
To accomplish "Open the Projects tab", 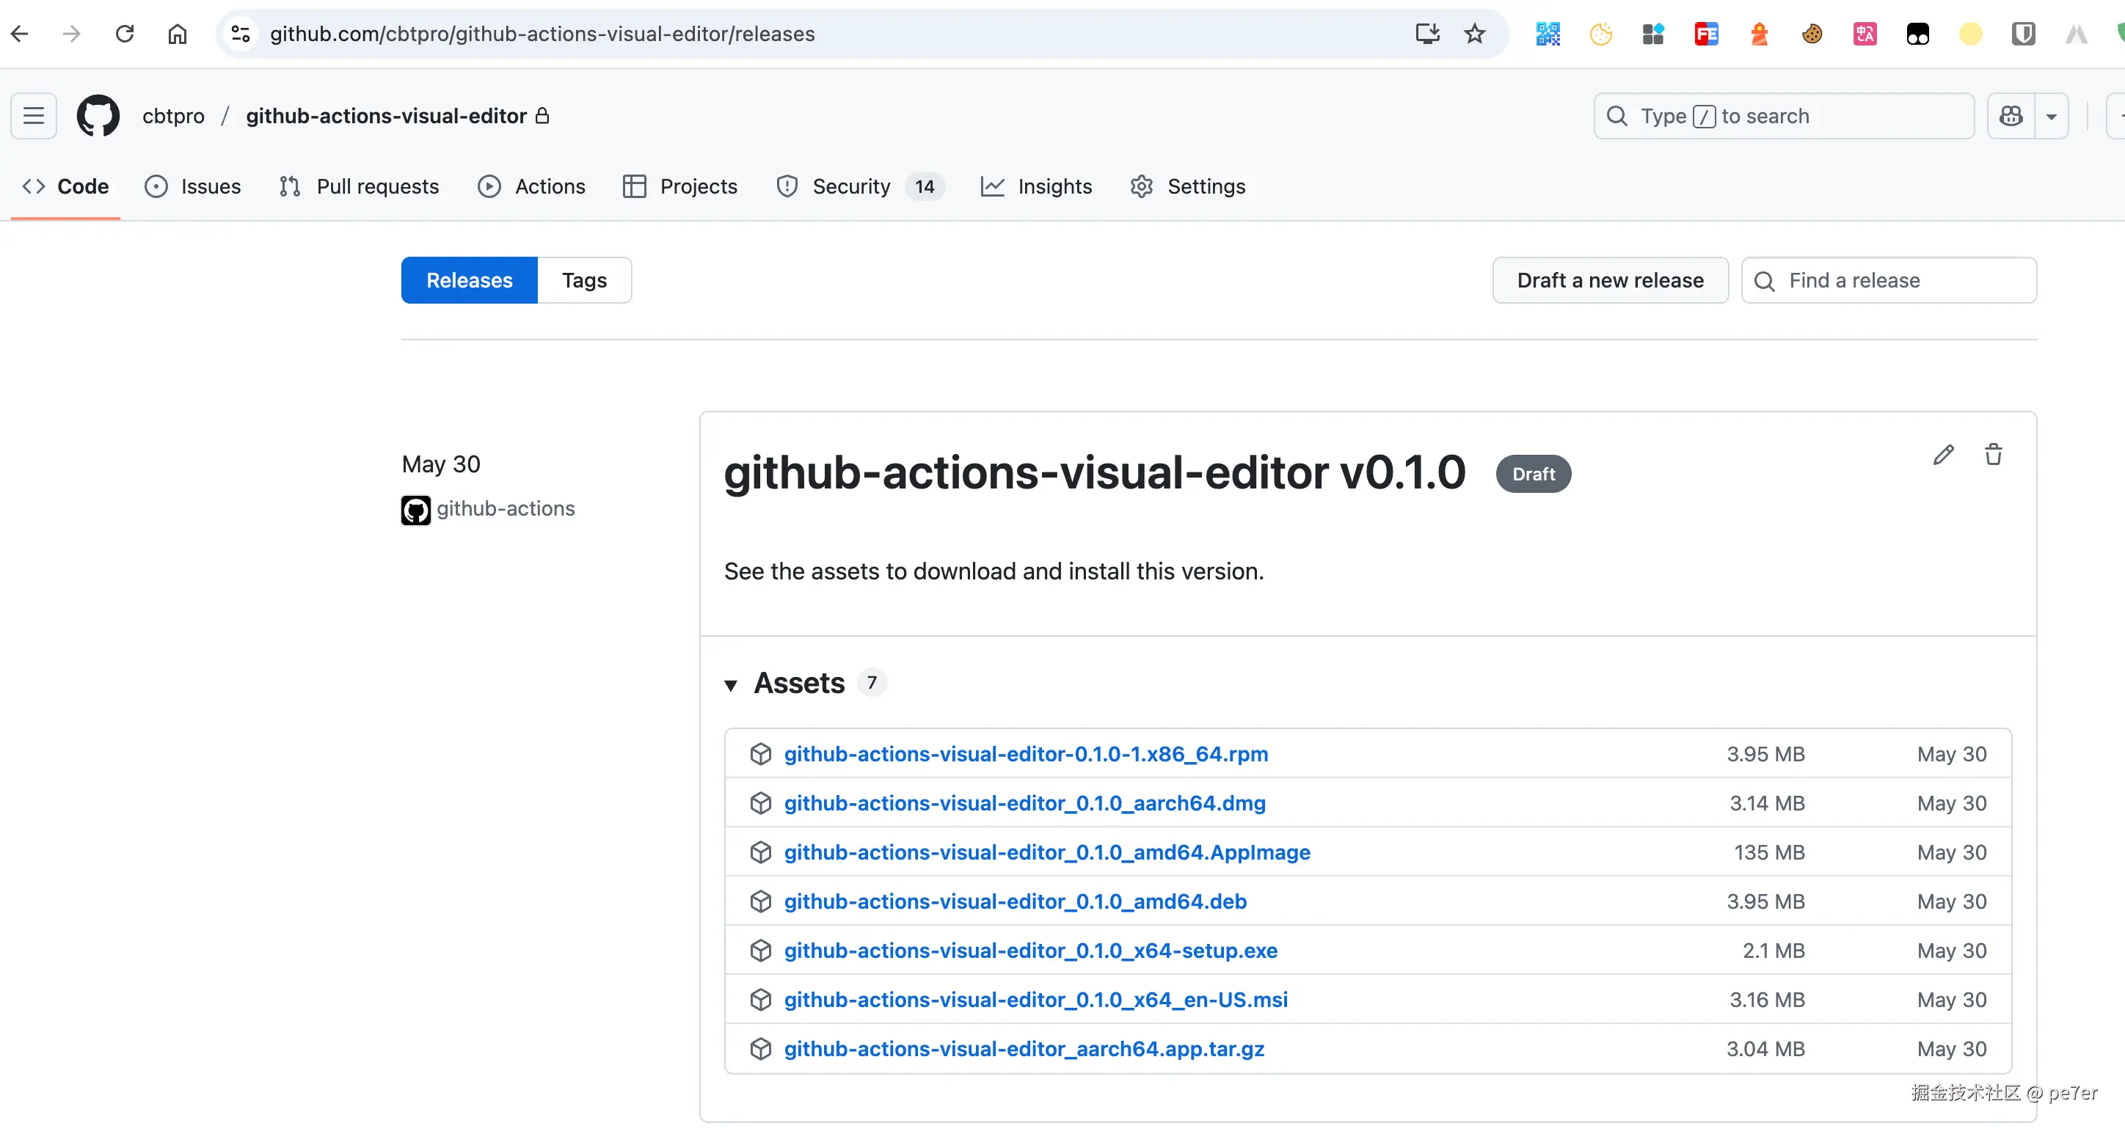I will coord(679,186).
